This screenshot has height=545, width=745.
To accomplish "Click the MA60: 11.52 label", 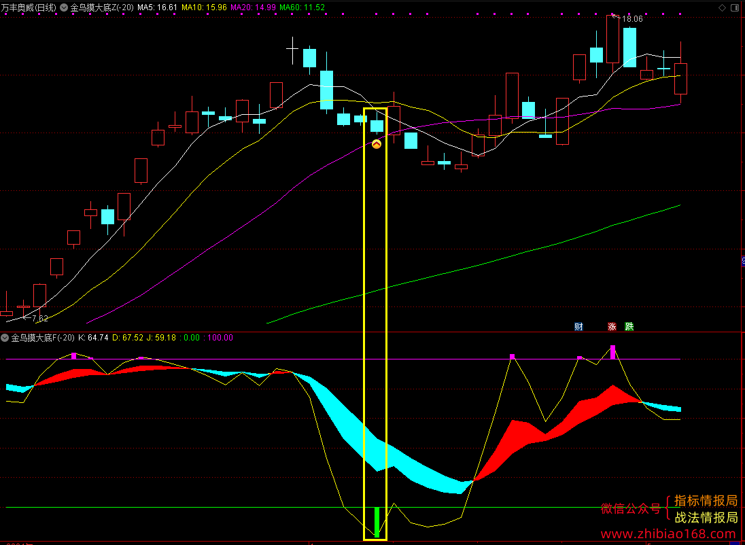I will (x=302, y=7).
